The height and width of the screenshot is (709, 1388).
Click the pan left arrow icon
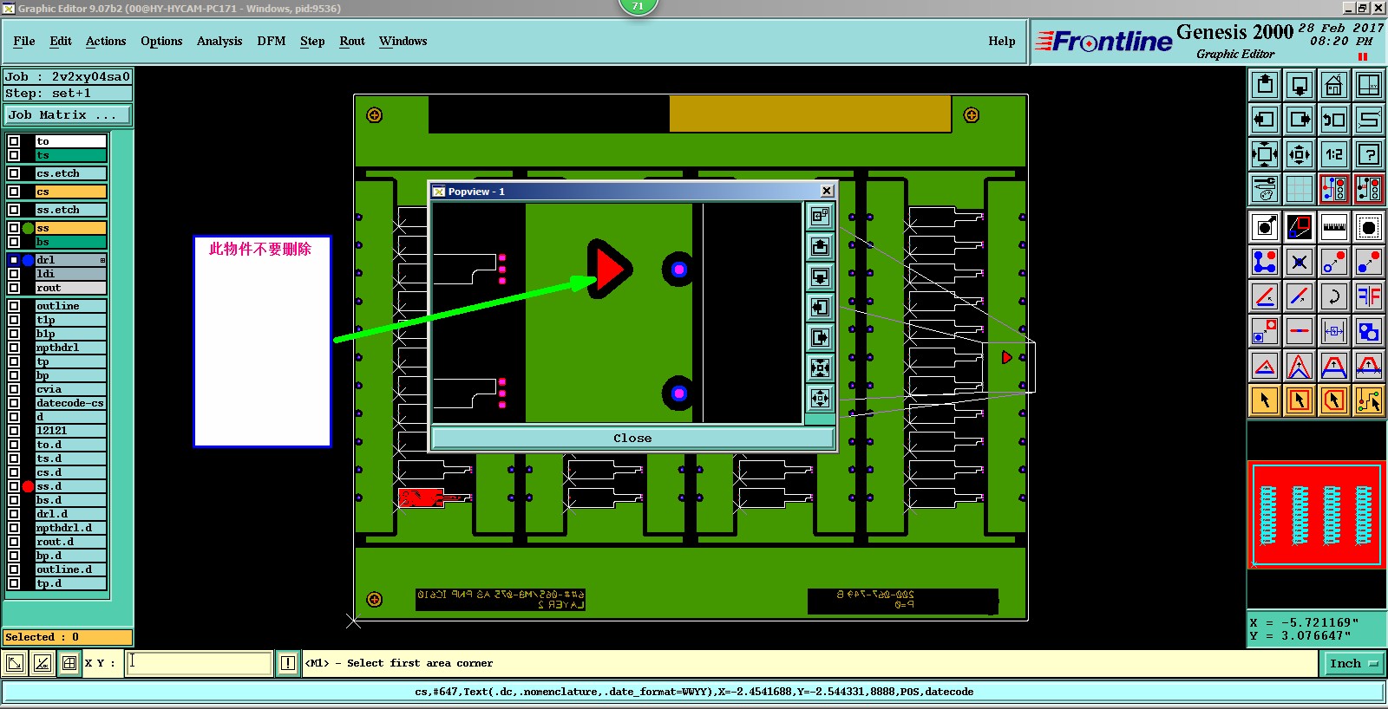tap(1265, 120)
